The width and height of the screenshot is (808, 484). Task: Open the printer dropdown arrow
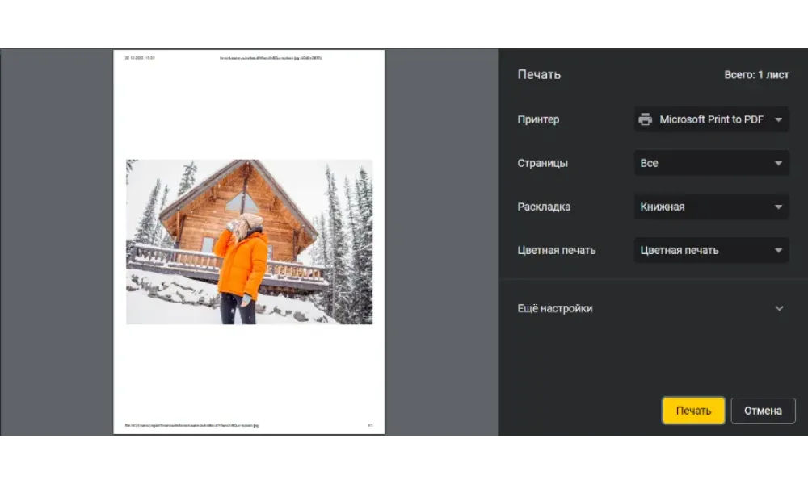point(778,119)
